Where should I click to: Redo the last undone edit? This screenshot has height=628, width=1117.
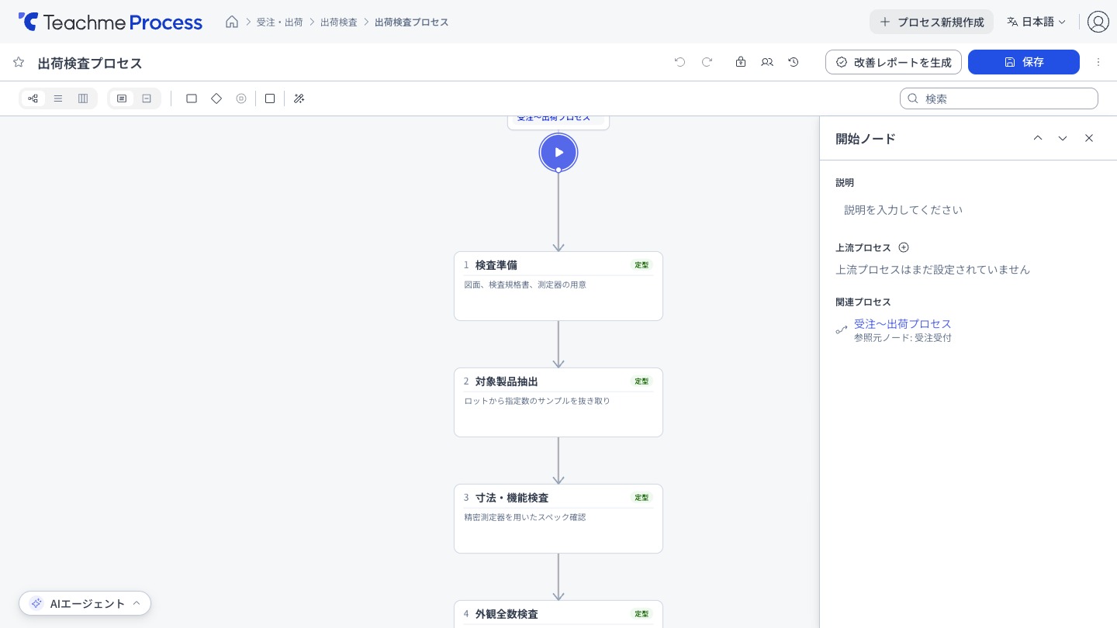coord(707,62)
